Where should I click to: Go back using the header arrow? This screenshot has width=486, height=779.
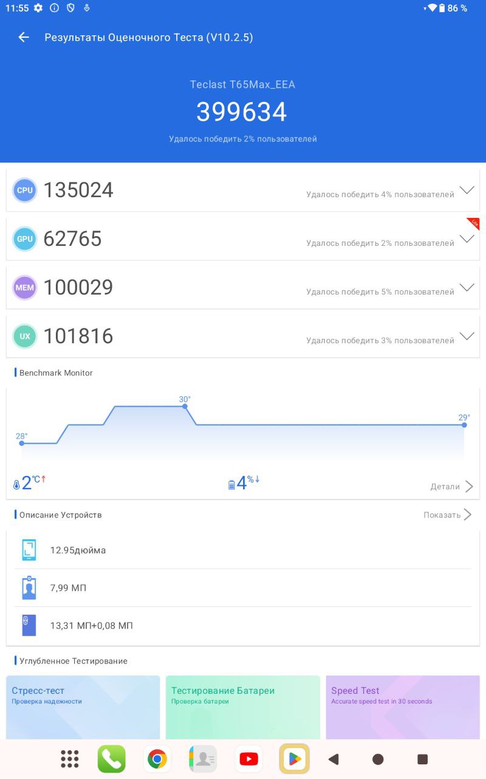24,37
